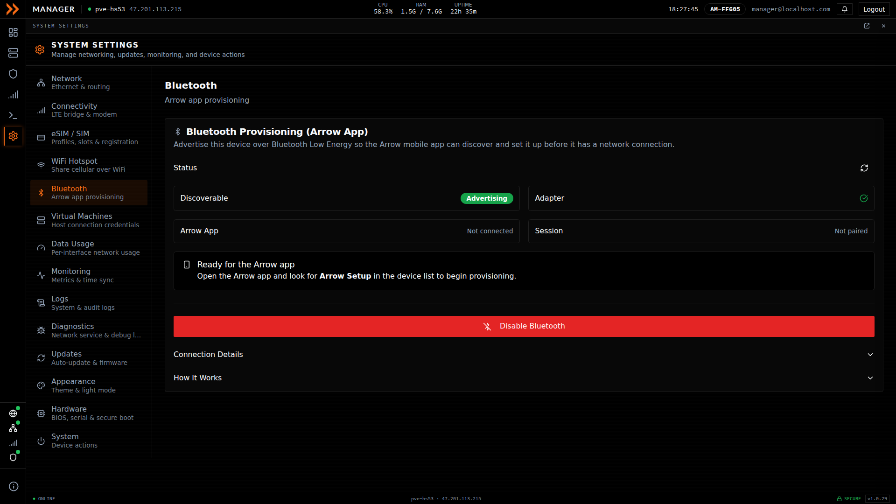The image size is (896, 504).
Task: Open the signal bars icon in left rail
Action: click(x=13, y=95)
